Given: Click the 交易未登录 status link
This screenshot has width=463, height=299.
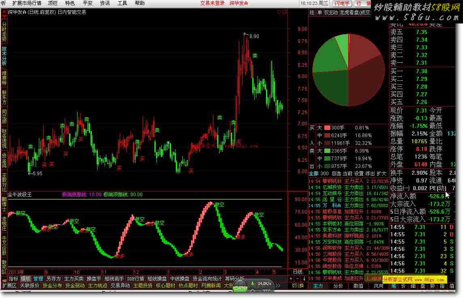Looking at the screenshot, I should coord(212,3).
